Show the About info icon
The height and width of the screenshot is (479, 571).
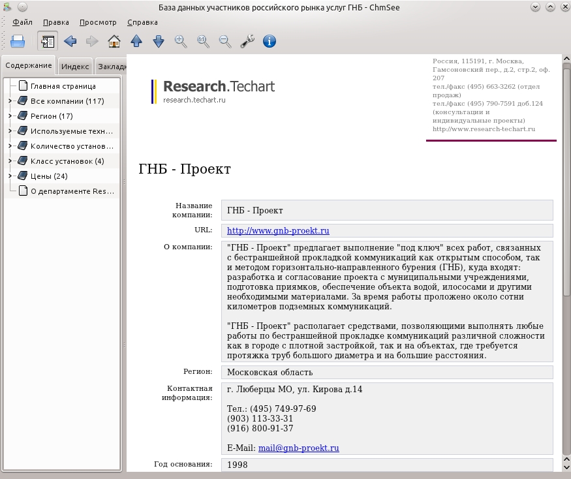tap(270, 41)
